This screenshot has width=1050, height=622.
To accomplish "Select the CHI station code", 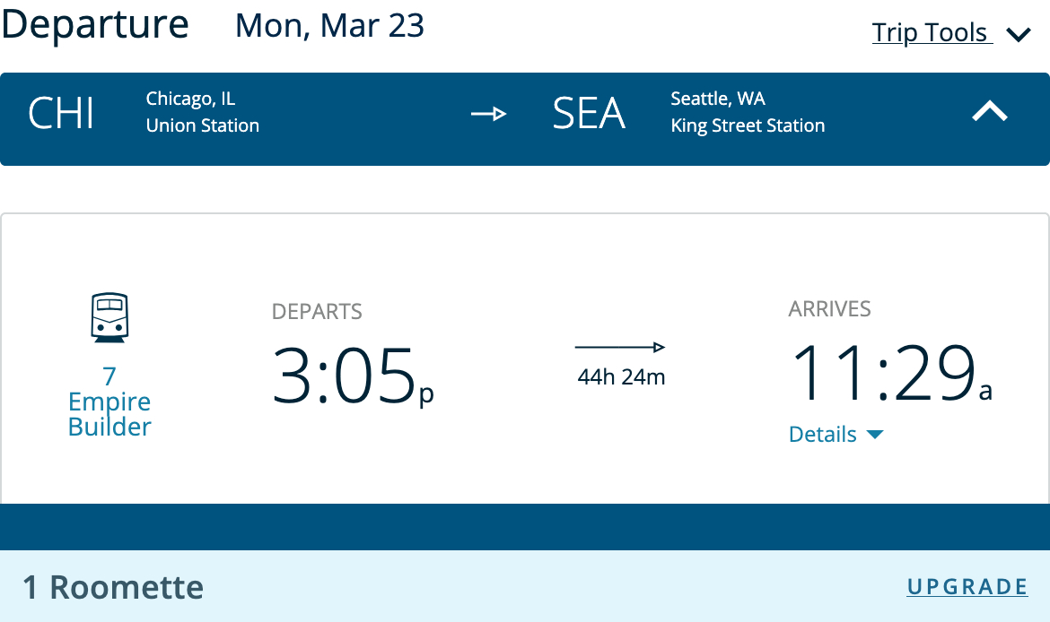I will coord(61,114).
